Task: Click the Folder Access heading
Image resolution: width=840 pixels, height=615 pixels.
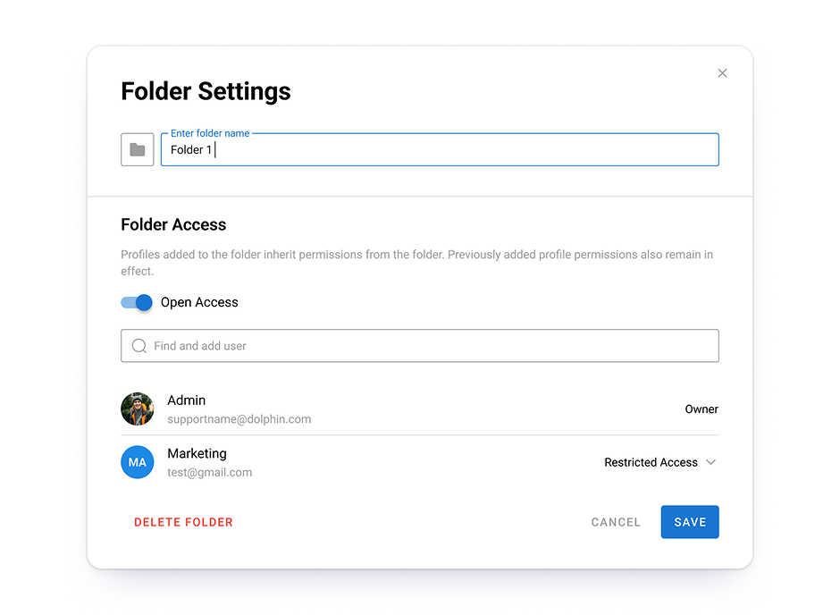Action: click(x=173, y=224)
